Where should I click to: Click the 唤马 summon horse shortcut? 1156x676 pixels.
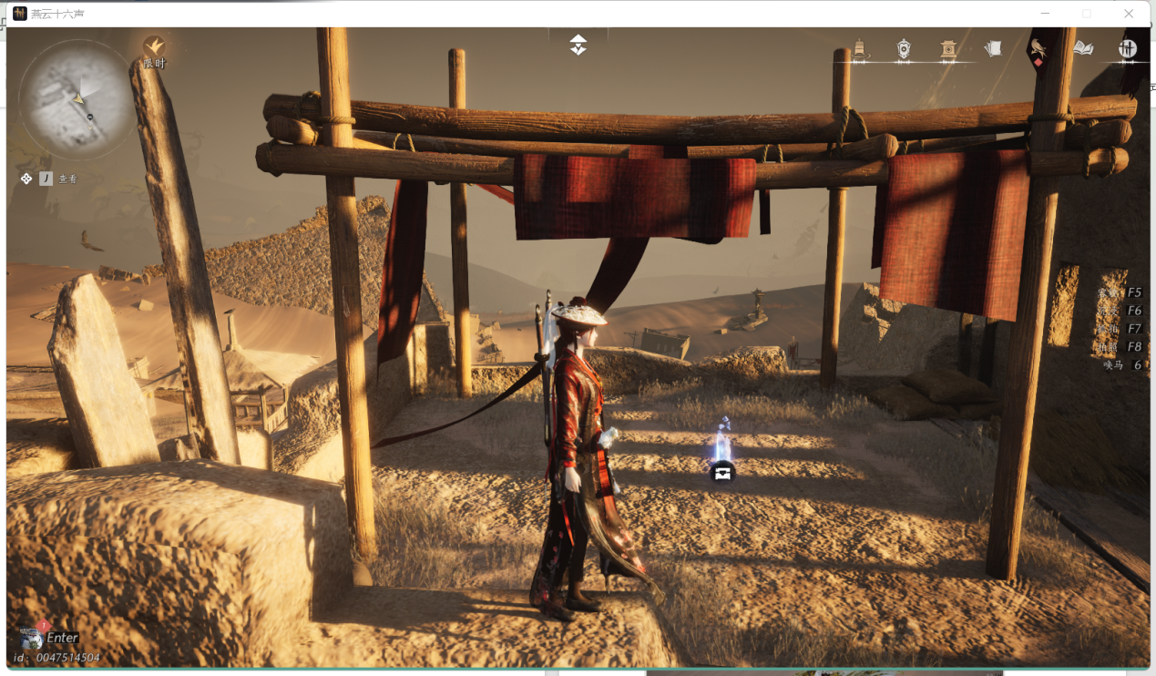(x=1122, y=364)
